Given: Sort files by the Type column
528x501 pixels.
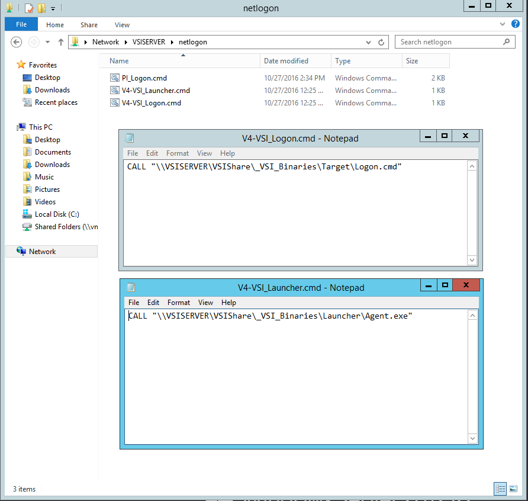Looking at the screenshot, I should [x=366, y=61].
